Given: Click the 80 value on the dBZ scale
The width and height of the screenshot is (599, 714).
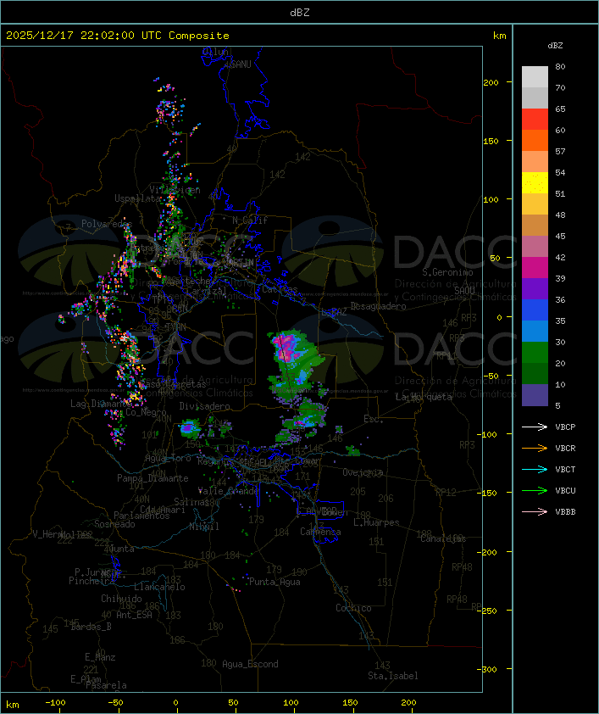Looking at the screenshot, I should pyautogui.click(x=560, y=67).
